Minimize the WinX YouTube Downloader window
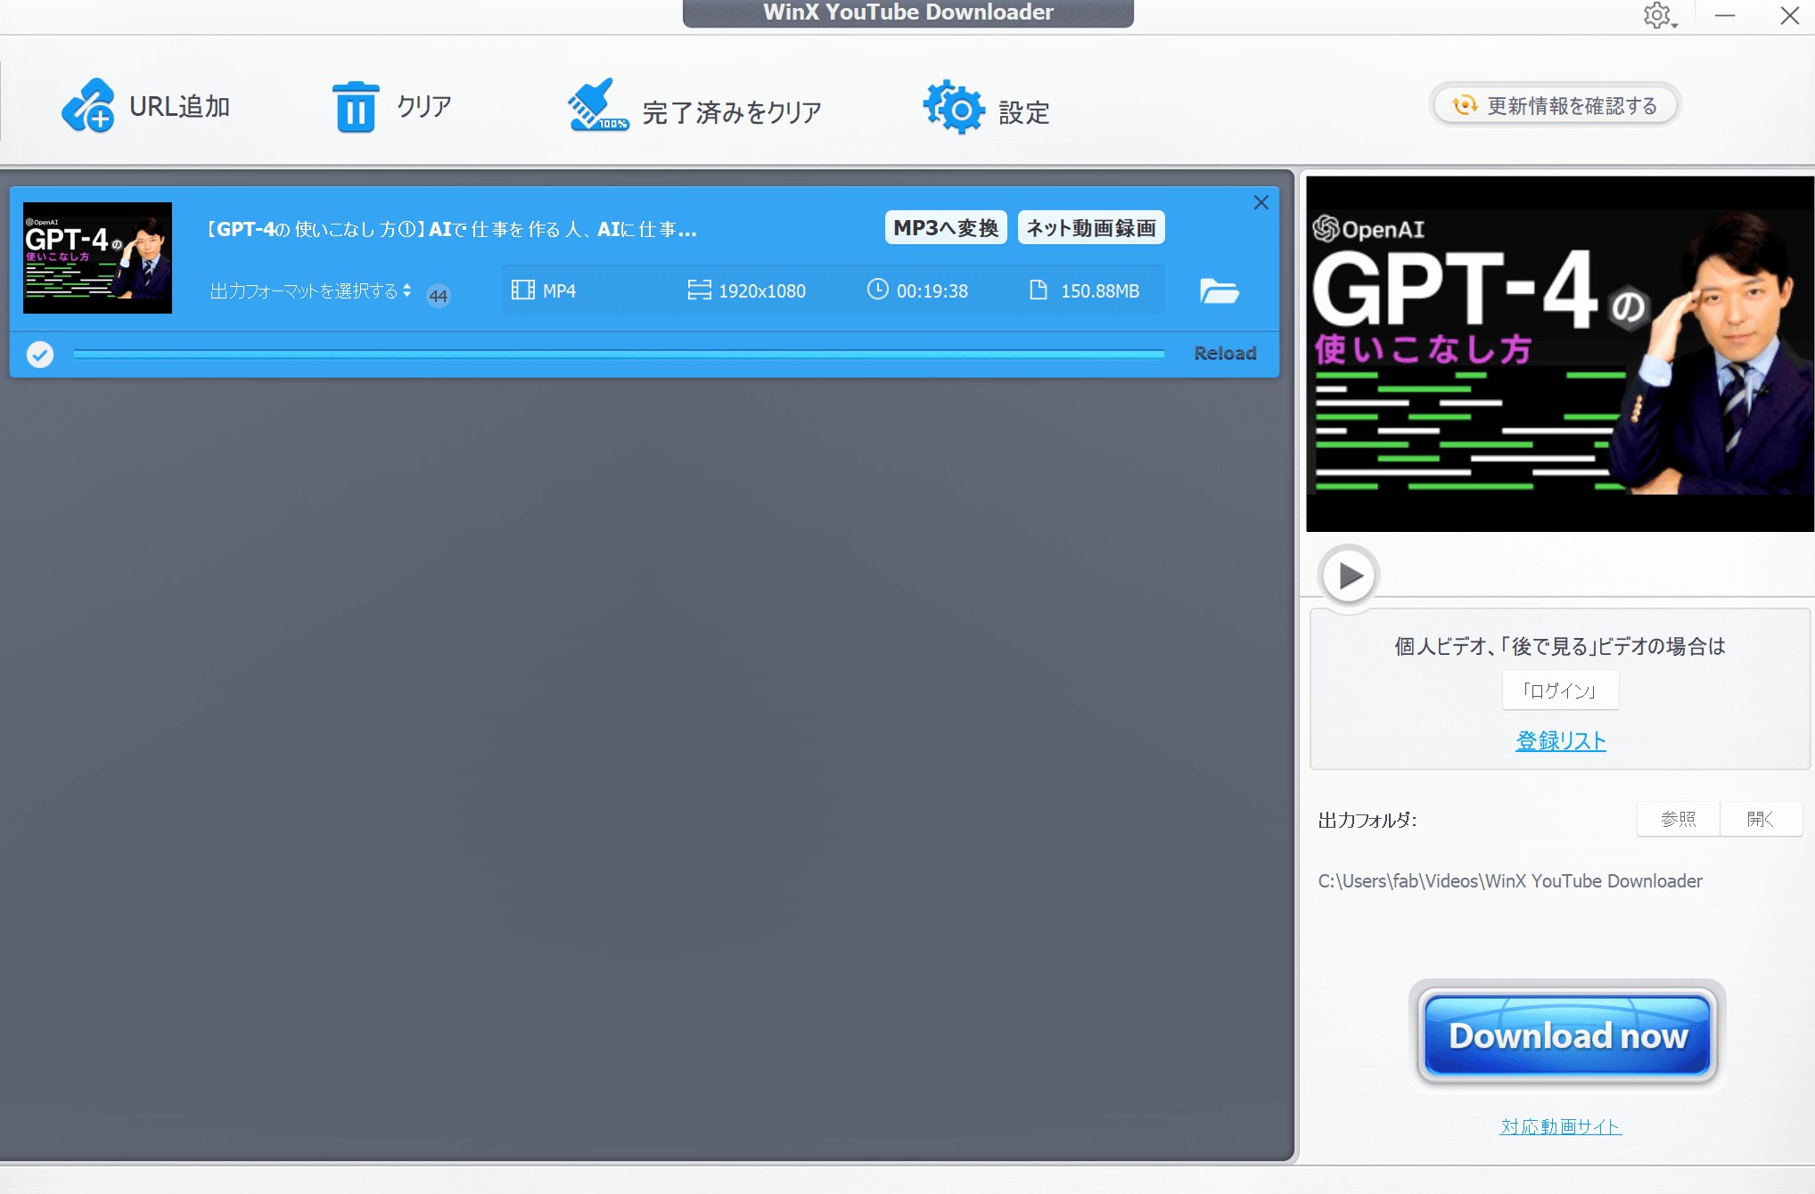The image size is (1815, 1194). pyautogui.click(x=1725, y=15)
